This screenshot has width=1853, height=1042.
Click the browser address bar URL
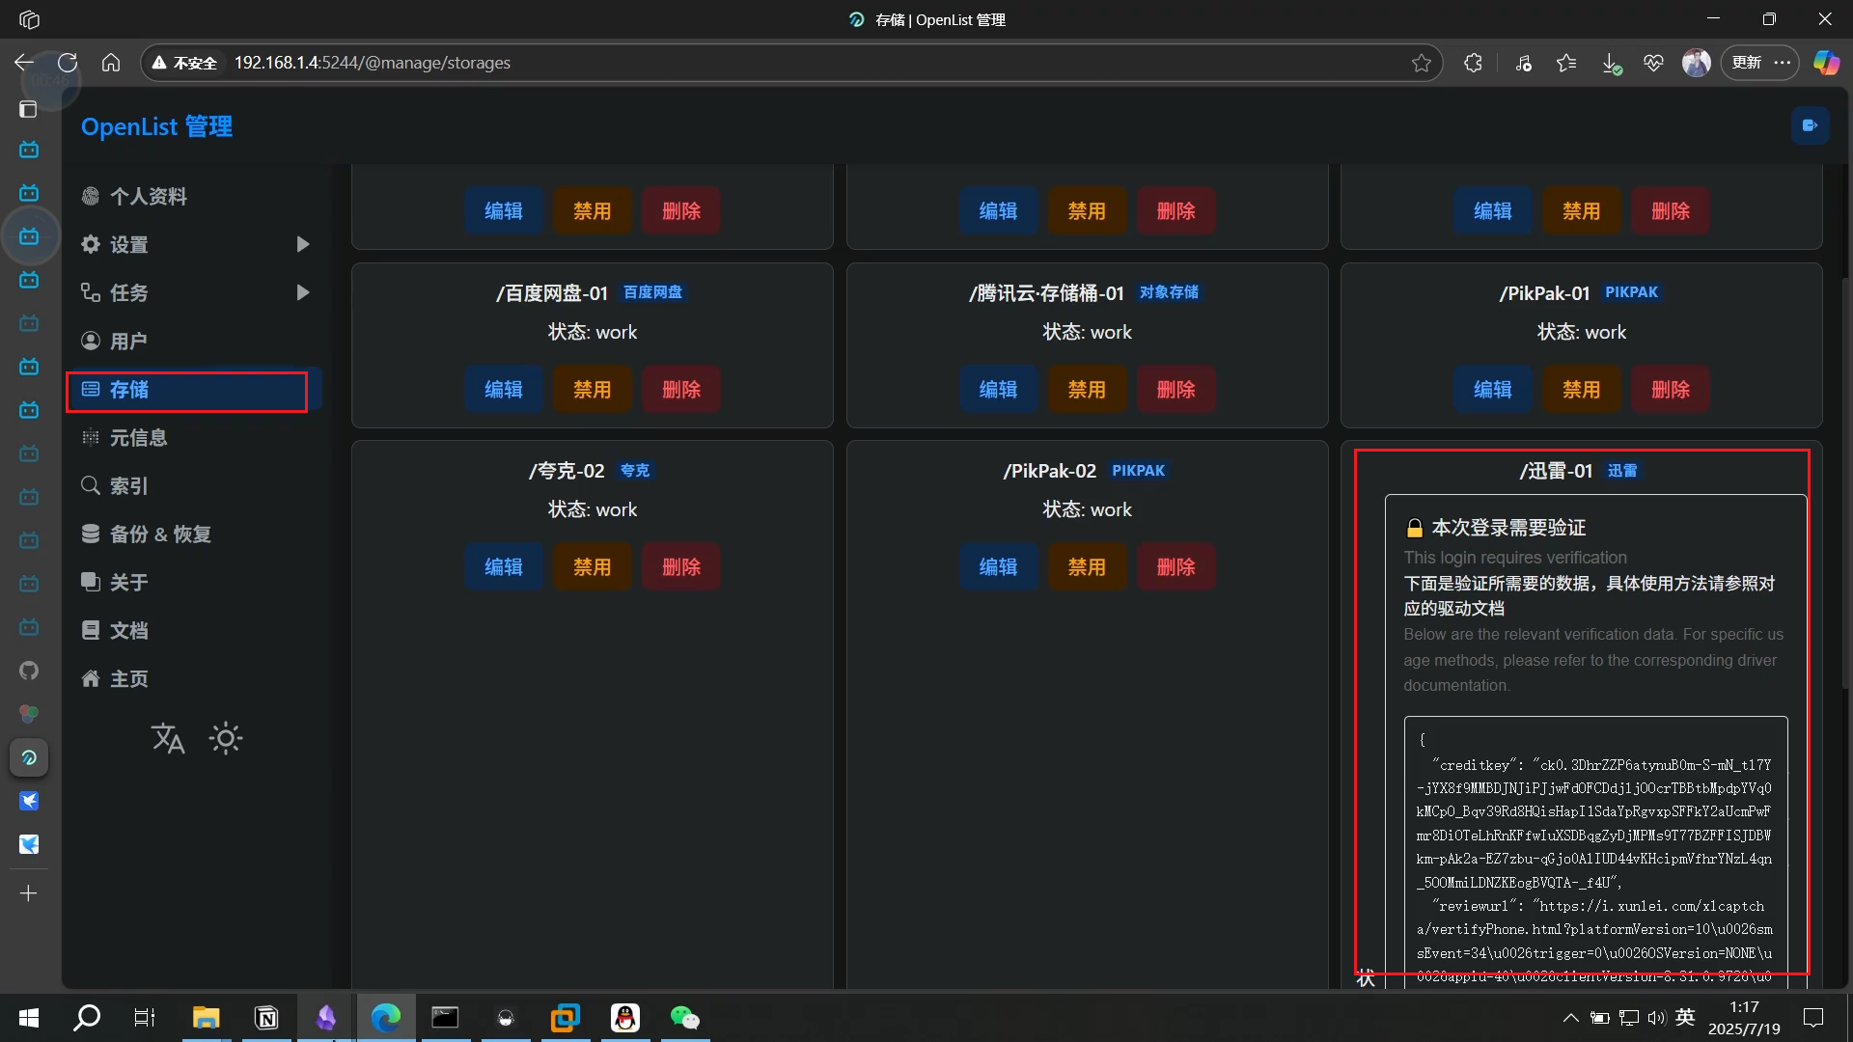[372, 63]
